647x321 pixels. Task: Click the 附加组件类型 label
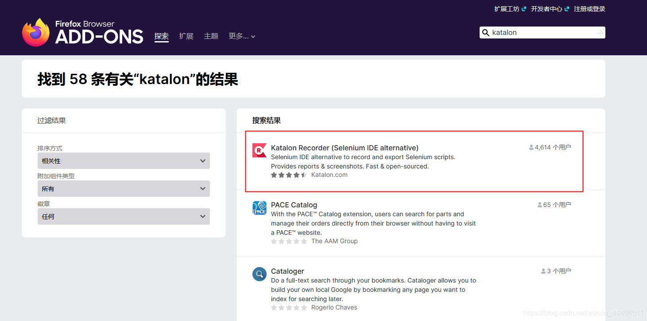[56, 176]
